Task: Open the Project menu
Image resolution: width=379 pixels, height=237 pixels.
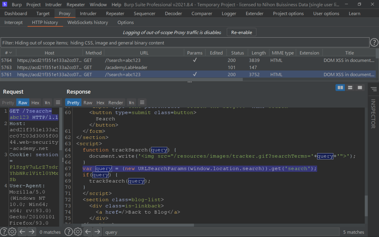Action: (x=33, y=5)
